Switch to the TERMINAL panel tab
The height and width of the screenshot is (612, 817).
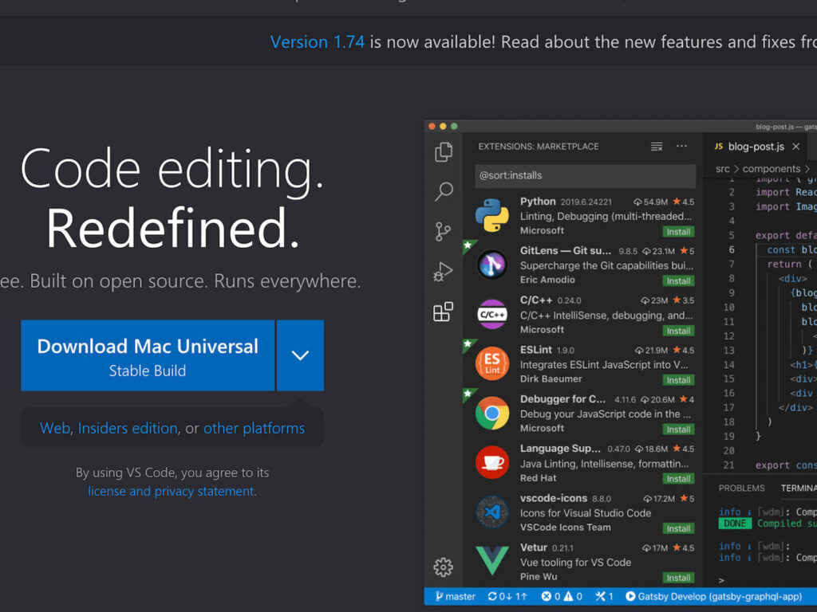tap(798, 488)
